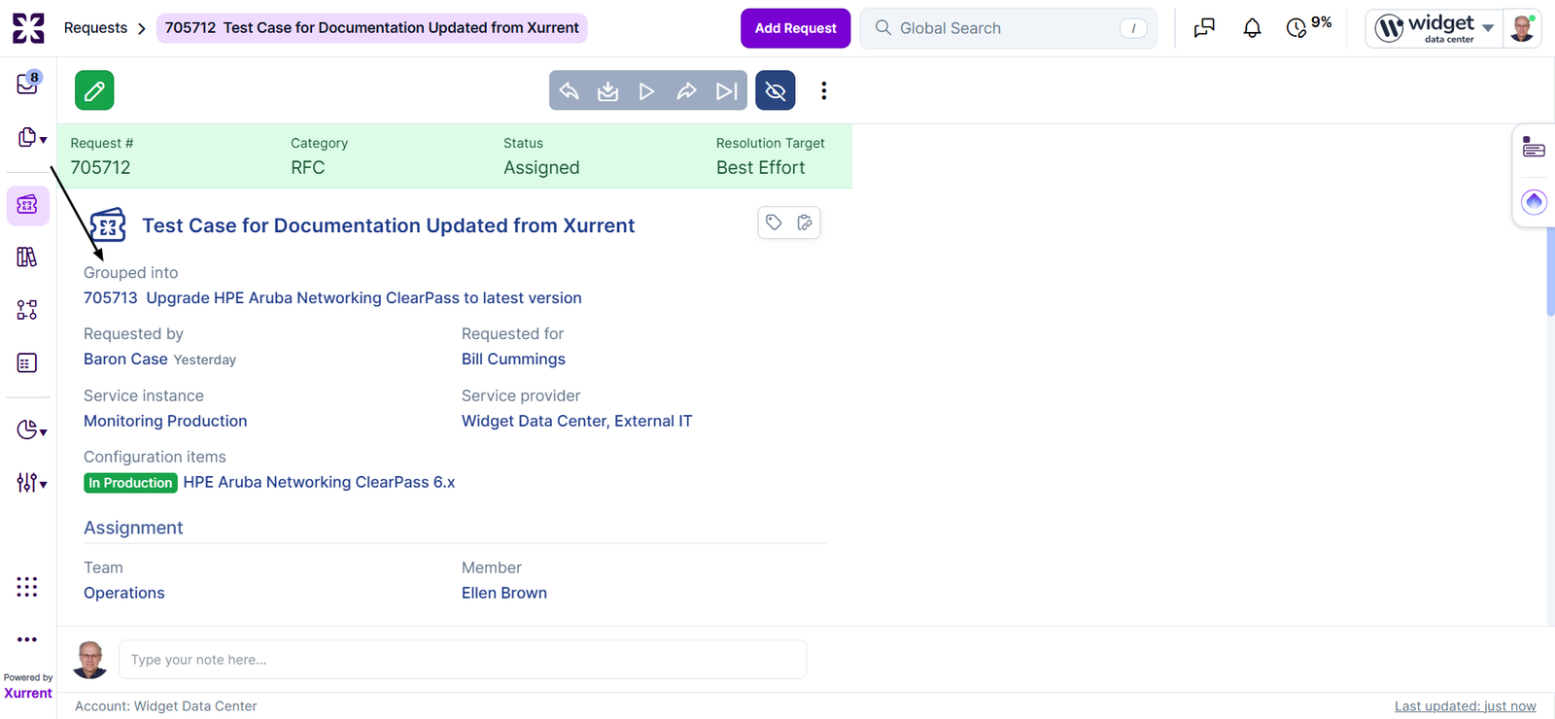Viewport: 1555px width, 719px height.
Task: Open the purple AI assistant icon
Action: click(x=1534, y=202)
